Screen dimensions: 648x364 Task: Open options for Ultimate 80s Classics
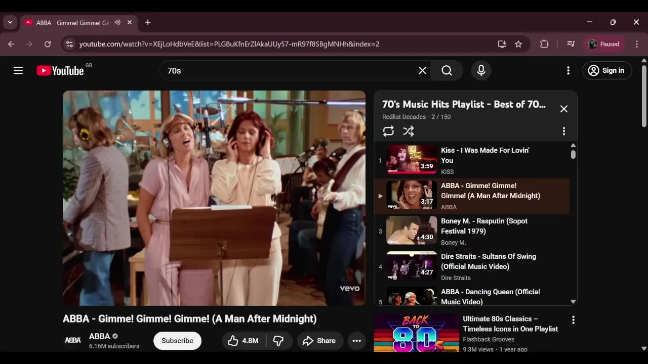pos(573,320)
